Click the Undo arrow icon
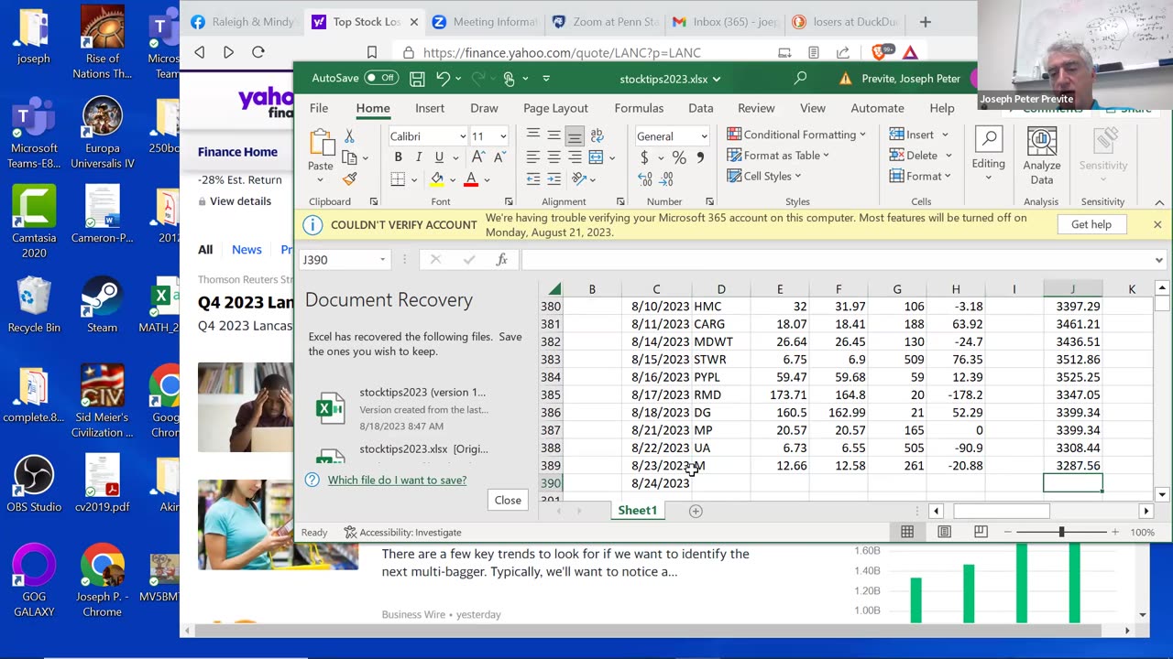This screenshot has width=1173, height=659. coord(443,79)
